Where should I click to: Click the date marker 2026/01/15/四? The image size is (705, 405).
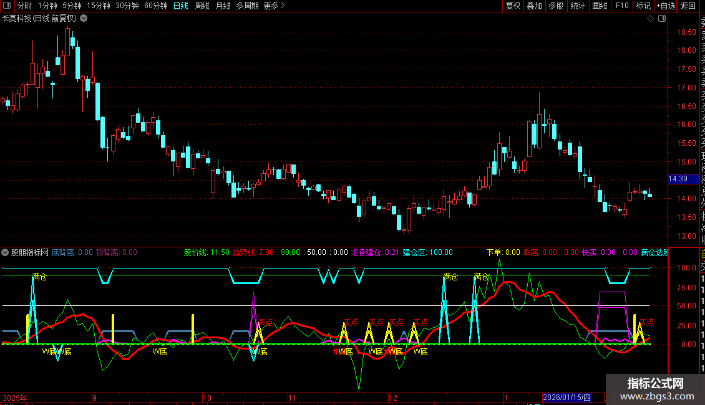tap(566, 398)
